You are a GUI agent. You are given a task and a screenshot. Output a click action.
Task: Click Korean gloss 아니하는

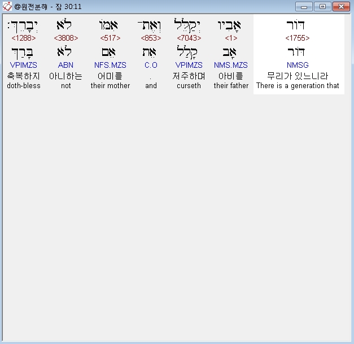pyautogui.click(x=65, y=76)
